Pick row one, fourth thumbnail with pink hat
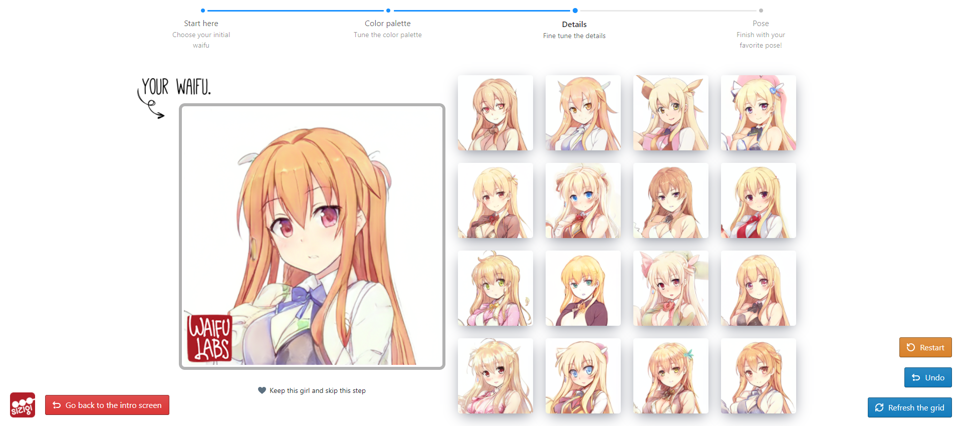 759,113
